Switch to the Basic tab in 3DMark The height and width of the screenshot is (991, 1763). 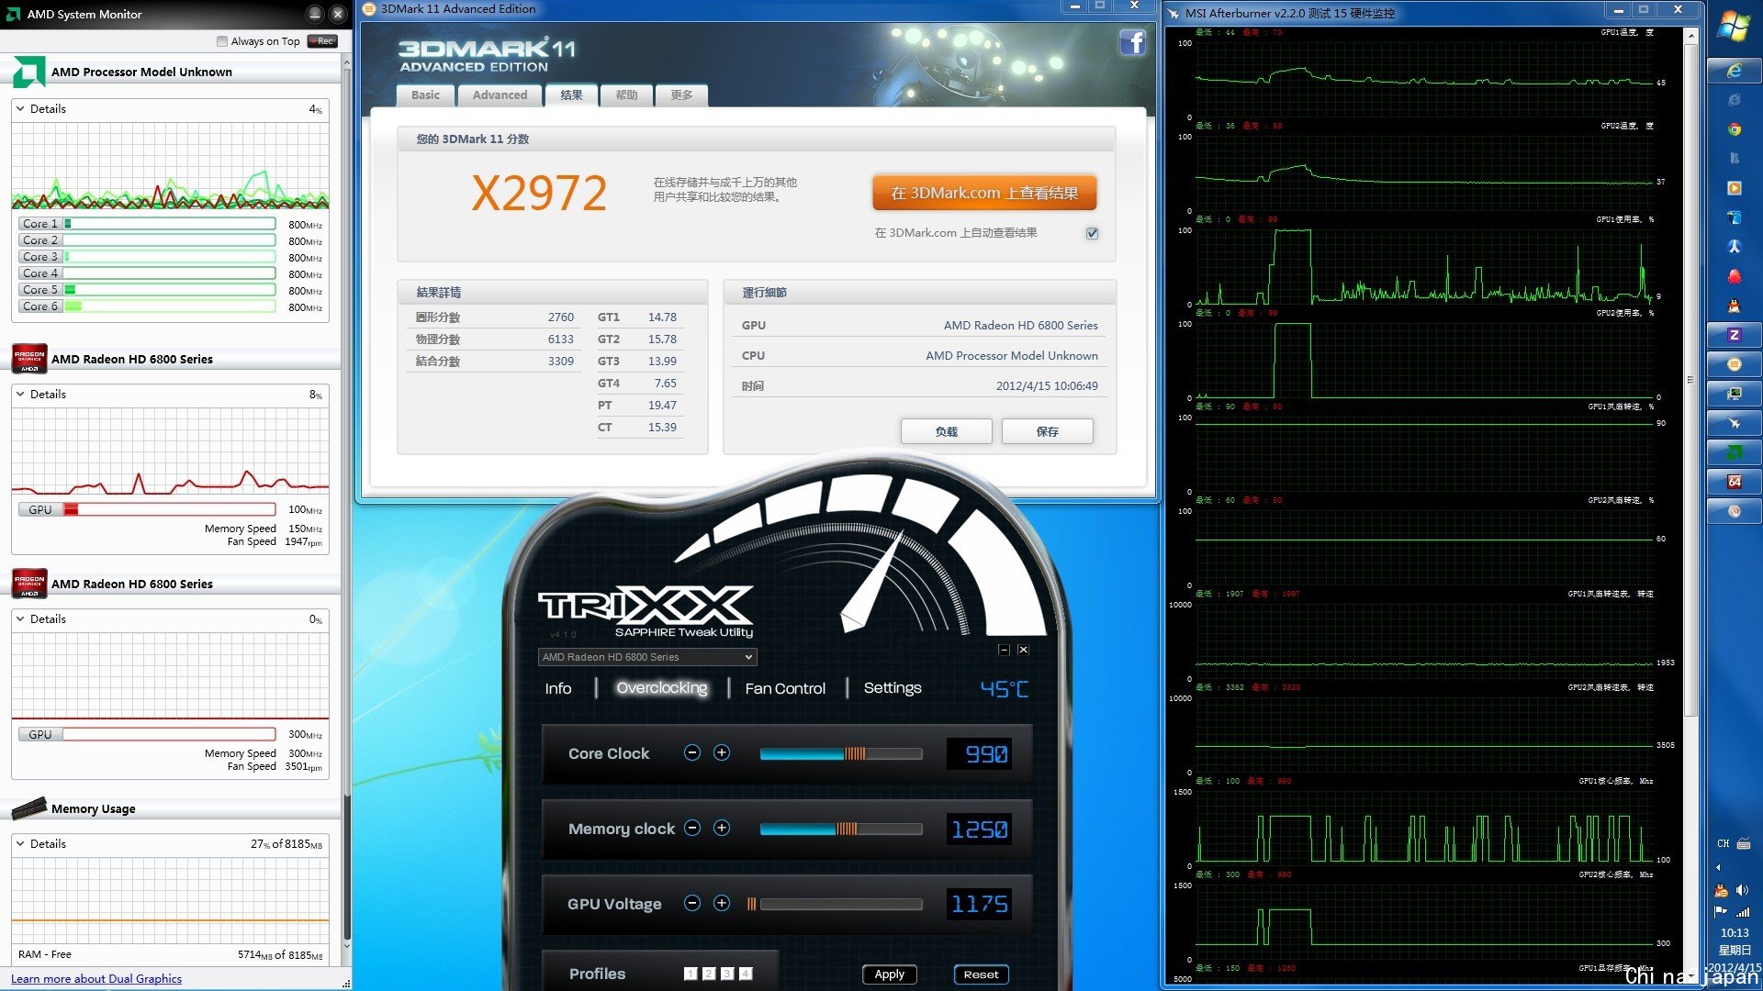point(425,95)
